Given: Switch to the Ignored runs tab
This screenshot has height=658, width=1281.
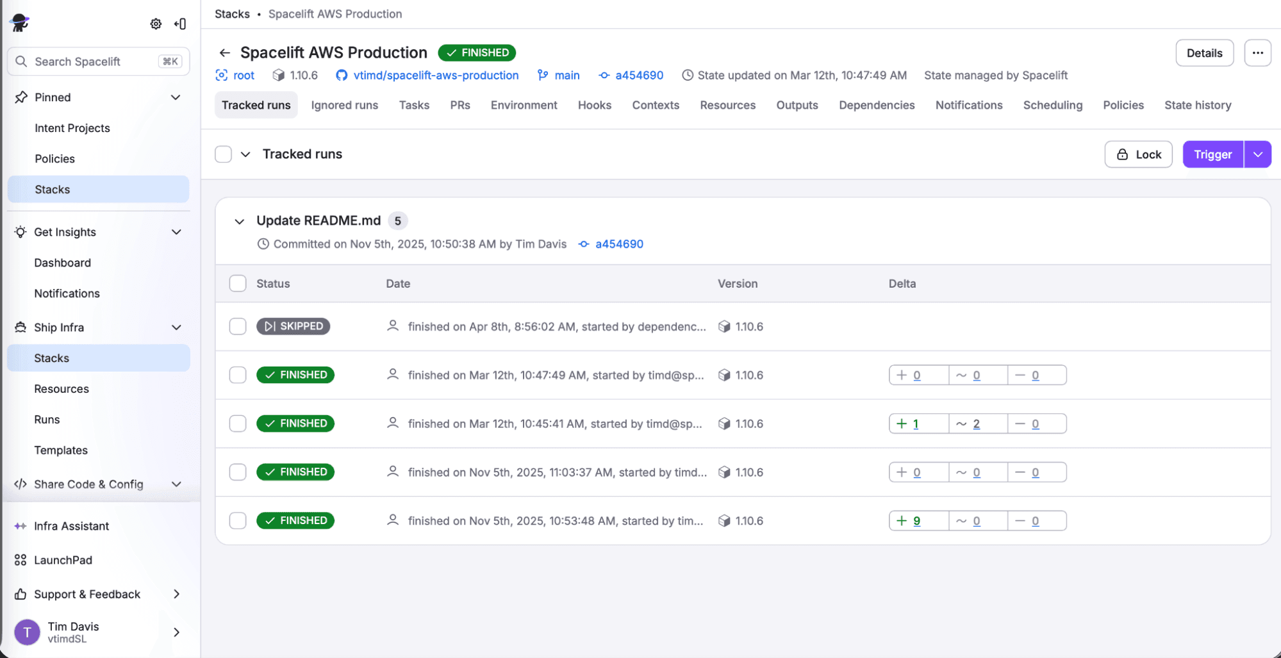Looking at the screenshot, I should [x=345, y=105].
